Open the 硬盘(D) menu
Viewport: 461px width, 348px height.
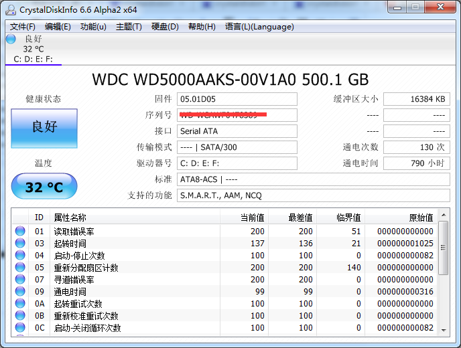(x=165, y=27)
